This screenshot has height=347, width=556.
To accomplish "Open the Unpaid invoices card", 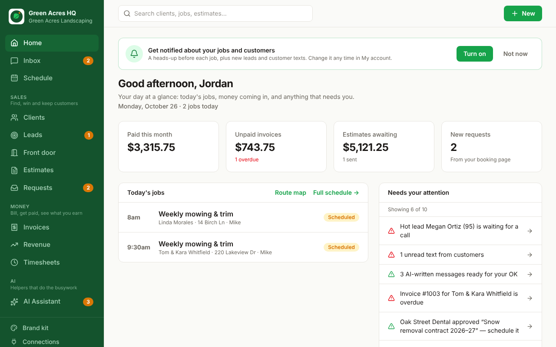I will [276, 147].
